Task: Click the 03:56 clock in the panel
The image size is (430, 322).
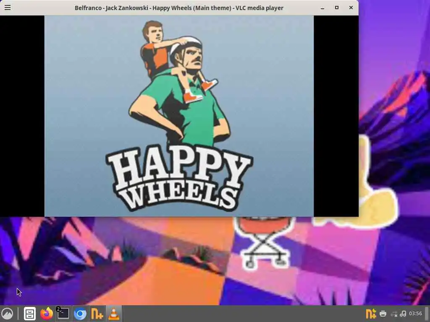Action: [415, 313]
